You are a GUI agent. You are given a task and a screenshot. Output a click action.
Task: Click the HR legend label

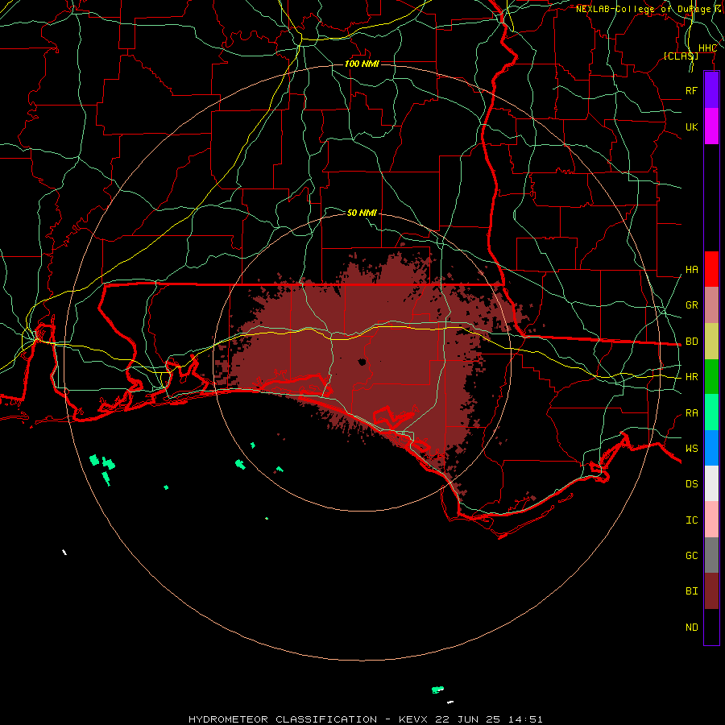click(691, 377)
